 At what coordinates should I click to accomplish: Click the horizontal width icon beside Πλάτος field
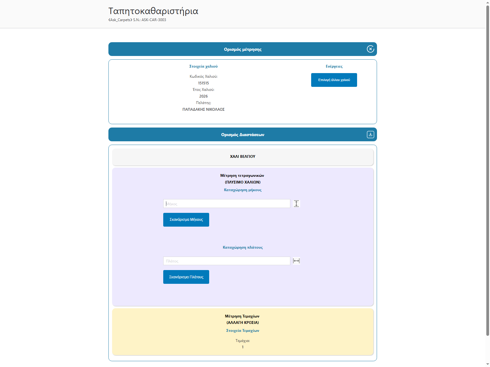[x=296, y=261]
